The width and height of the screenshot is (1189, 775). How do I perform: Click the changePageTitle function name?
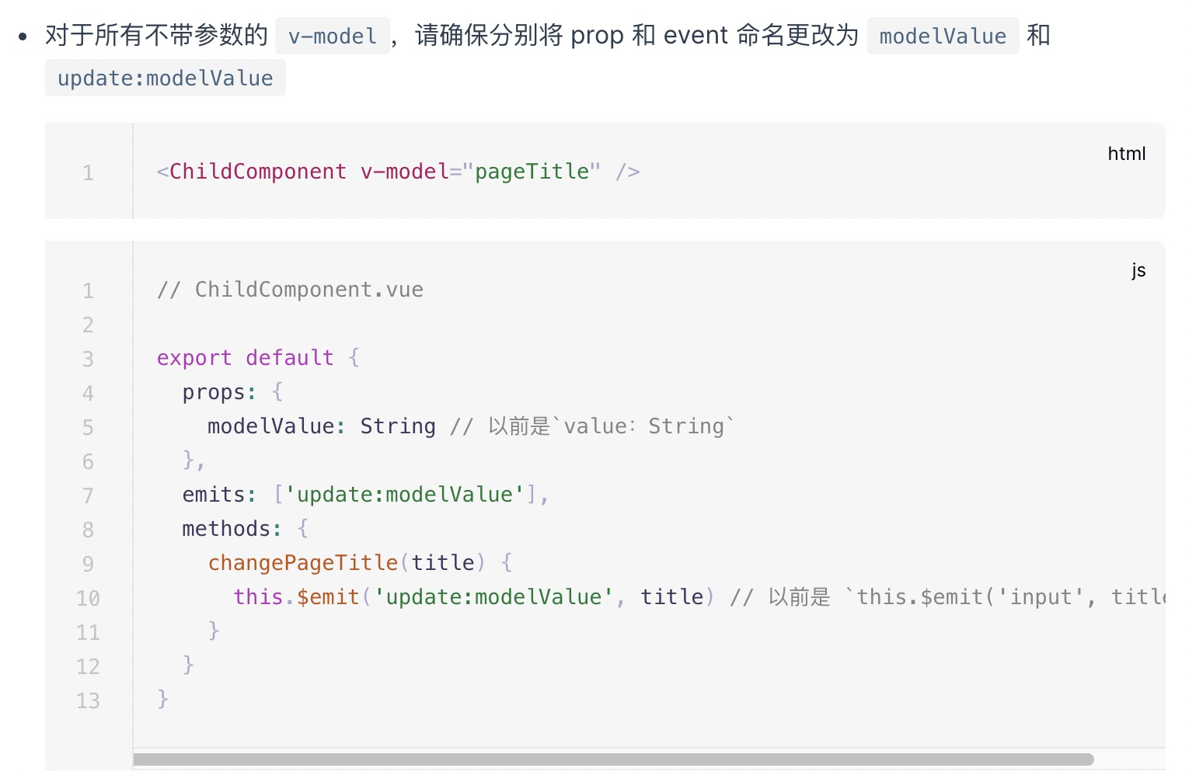(302, 563)
